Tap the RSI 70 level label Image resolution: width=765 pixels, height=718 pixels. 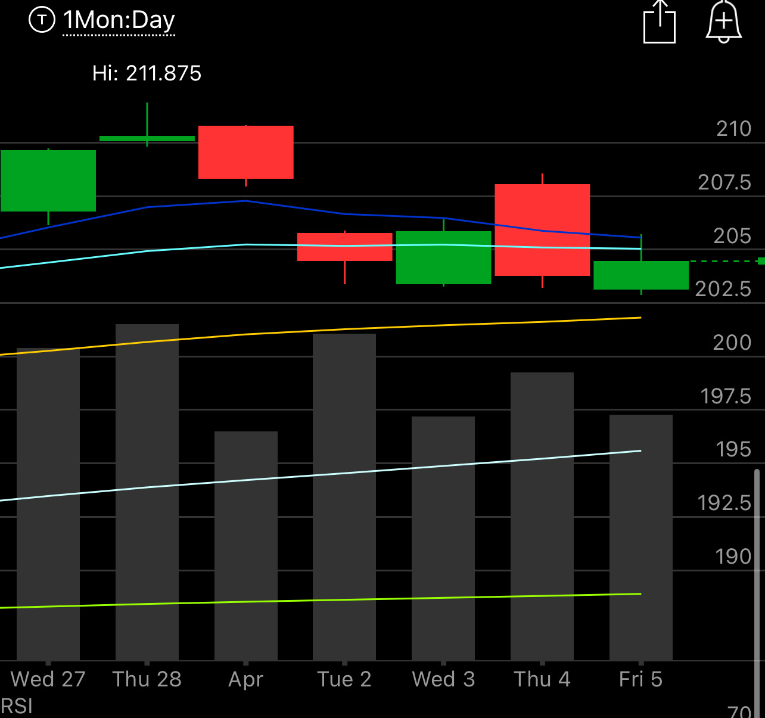[x=740, y=711]
